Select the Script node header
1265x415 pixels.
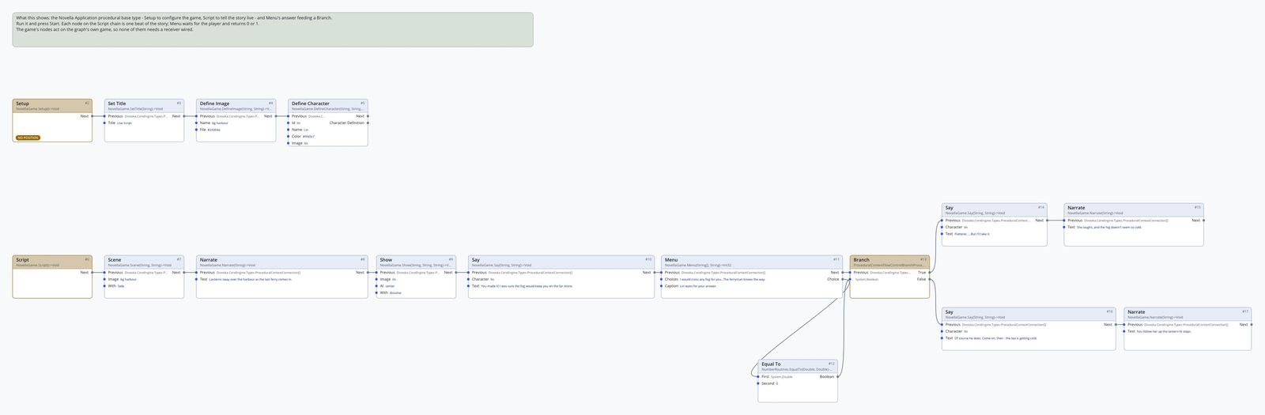point(52,262)
